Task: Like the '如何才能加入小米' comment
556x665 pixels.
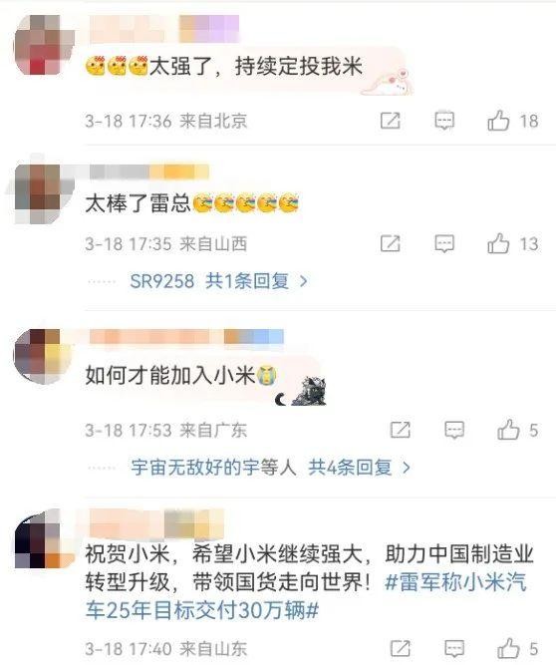Action: tap(508, 430)
